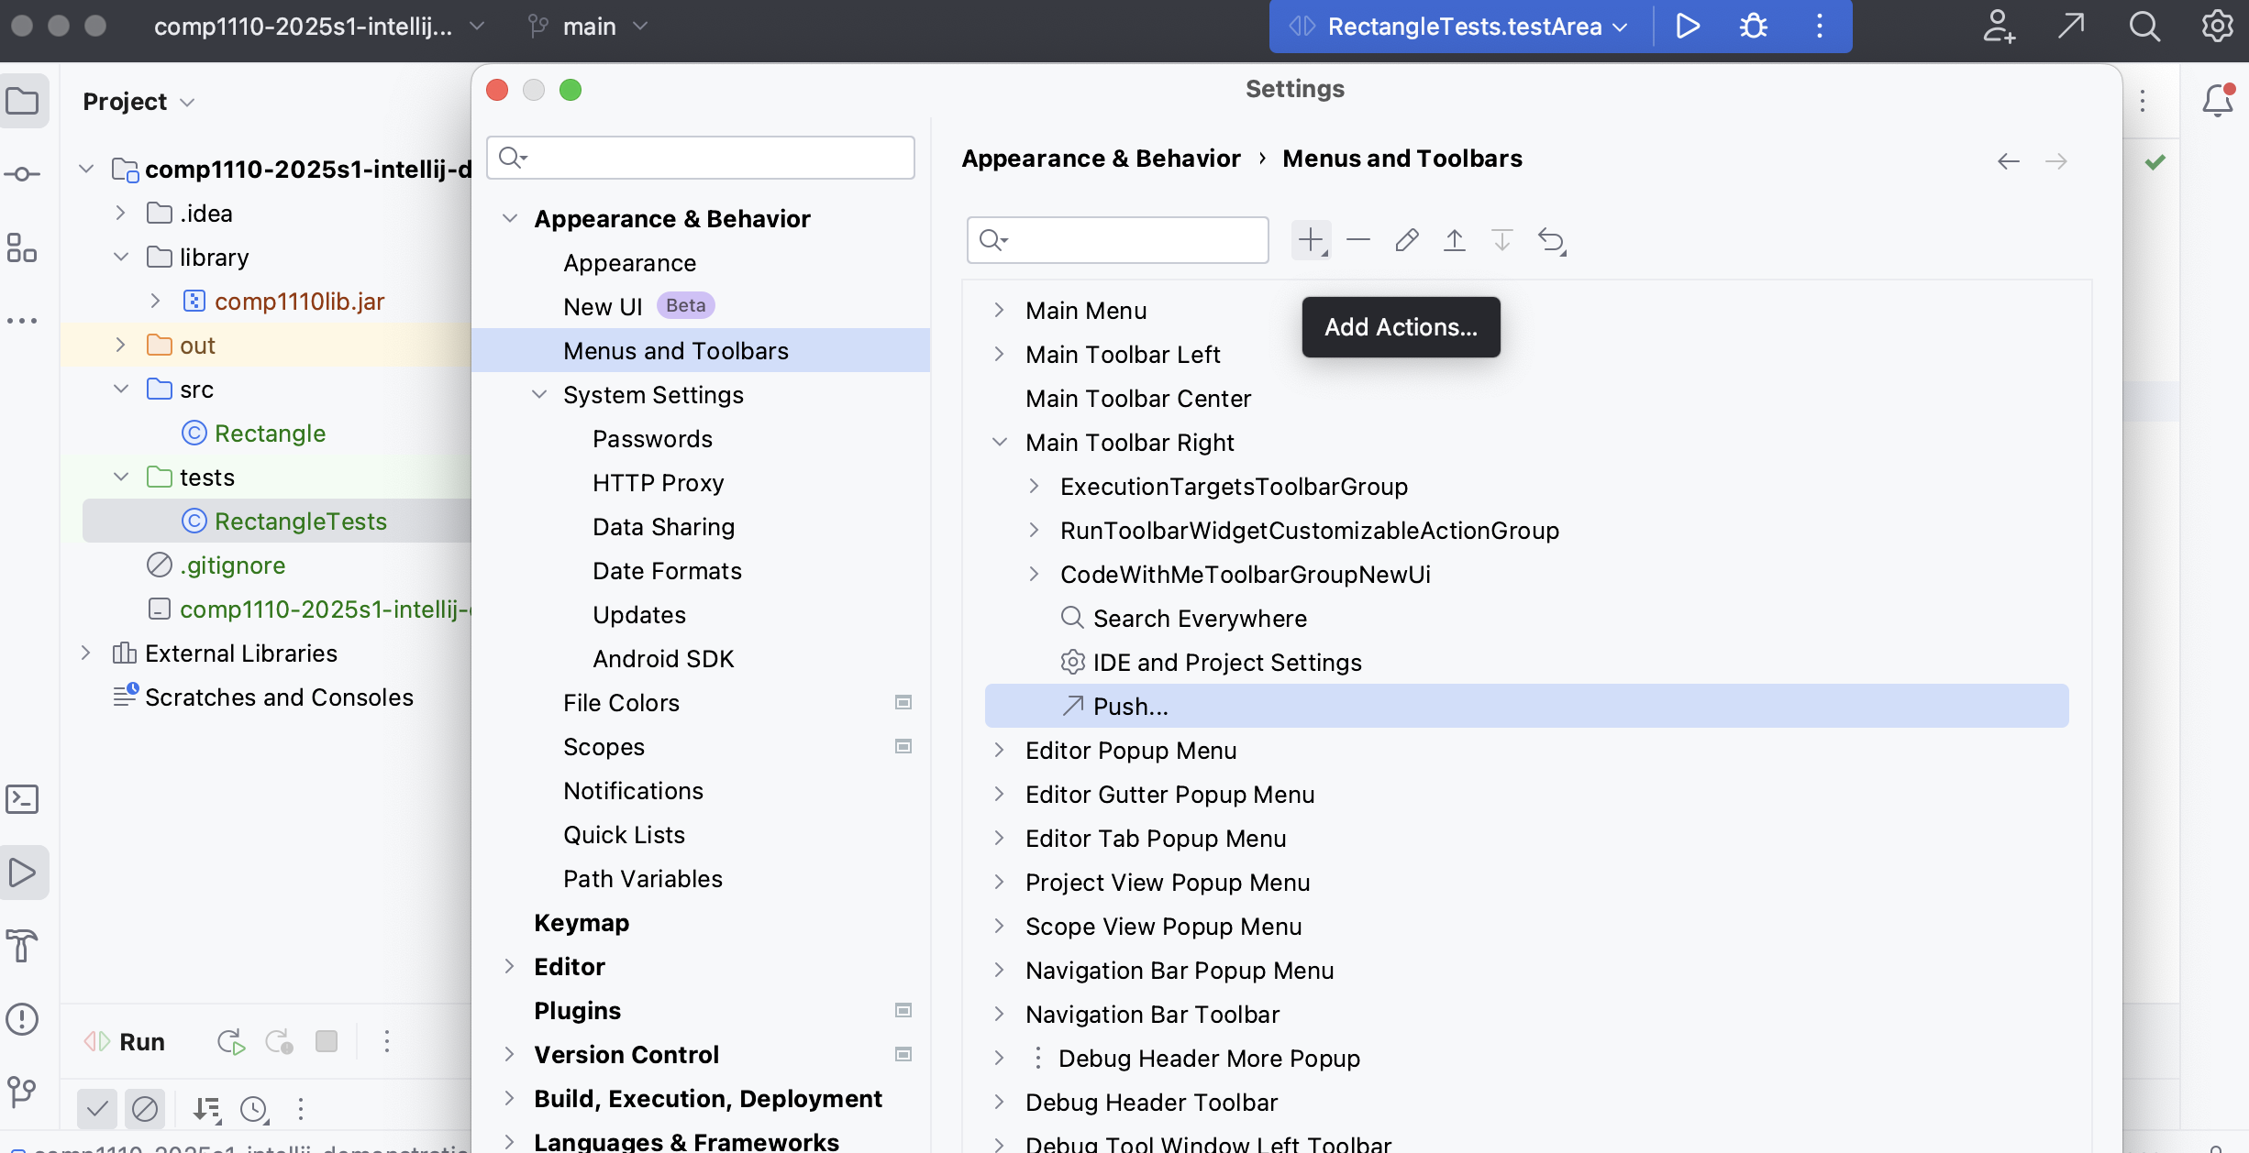The height and width of the screenshot is (1153, 2249).
Task: Click the Remove minus icon in toolbar
Action: (1358, 240)
